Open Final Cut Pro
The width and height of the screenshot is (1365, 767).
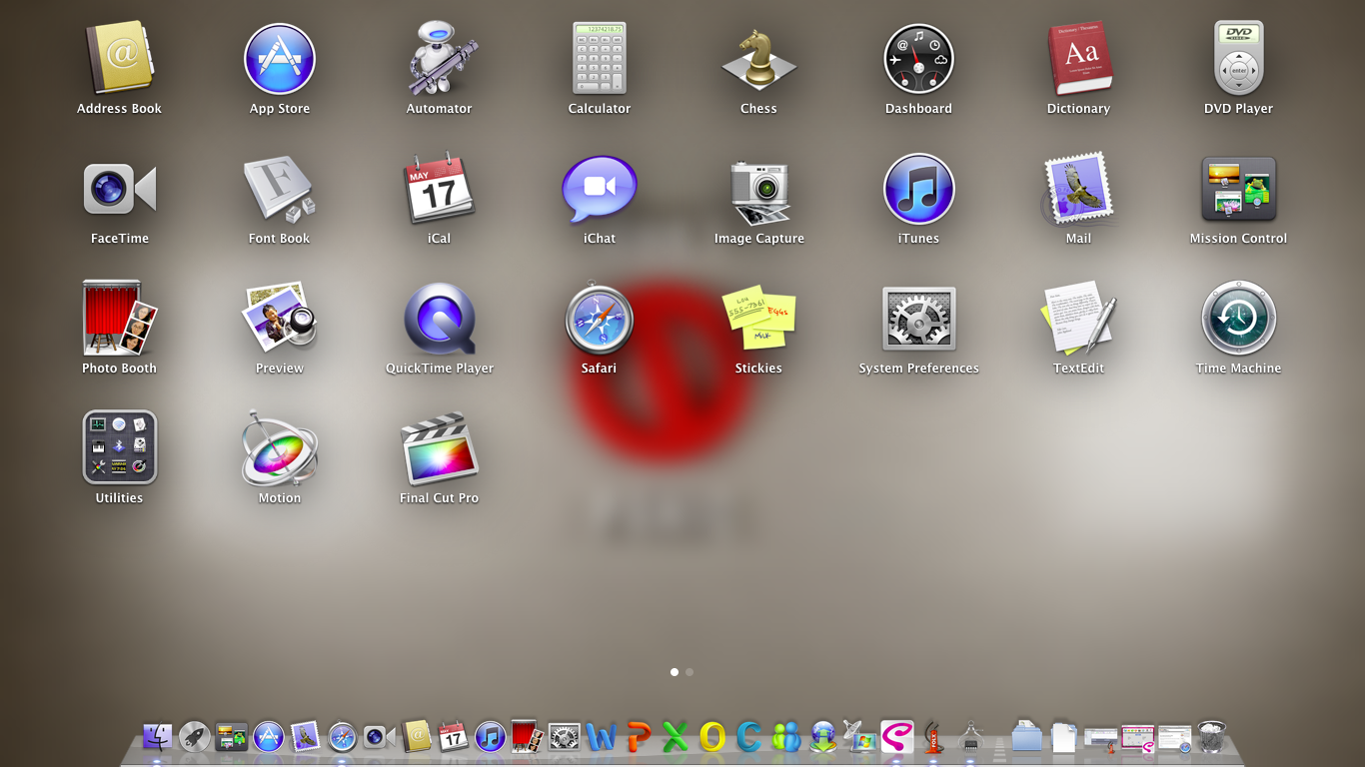[x=440, y=447]
